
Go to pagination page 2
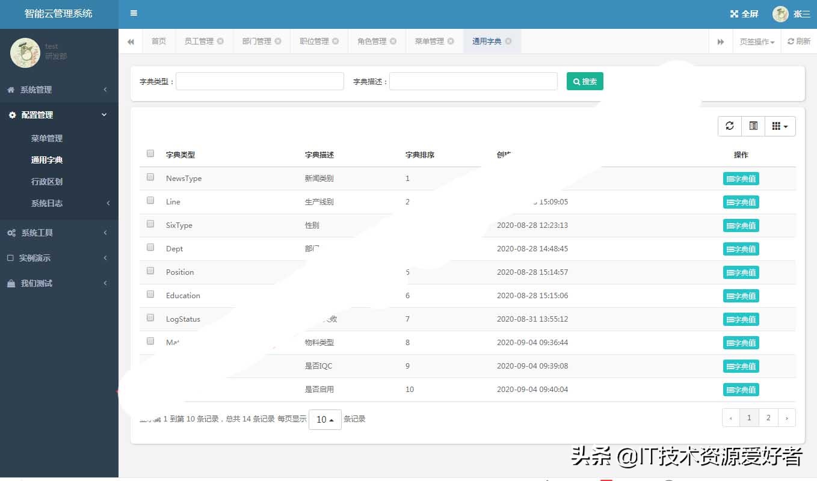(768, 417)
